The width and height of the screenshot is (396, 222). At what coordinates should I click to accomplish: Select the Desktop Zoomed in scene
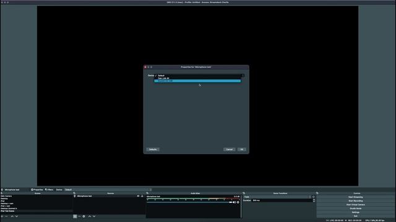pos(37,208)
